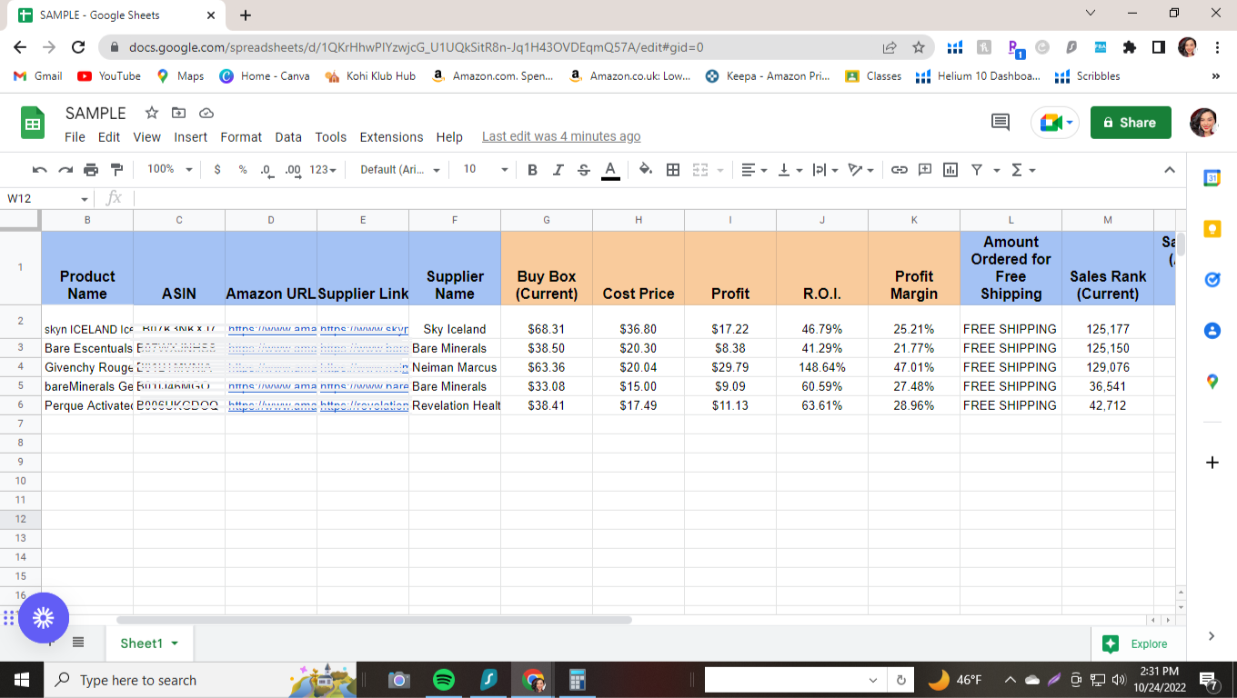The image size is (1237, 698).
Task: Open the font family dropdown
Action: (400, 170)
